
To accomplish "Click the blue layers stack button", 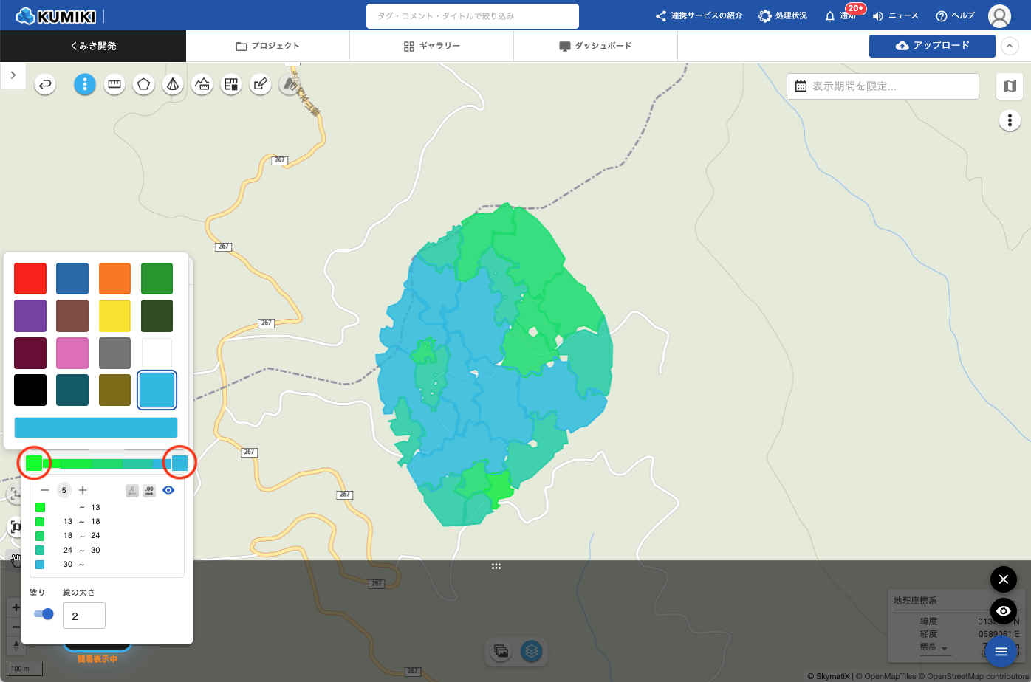I will tap(532, 651).
